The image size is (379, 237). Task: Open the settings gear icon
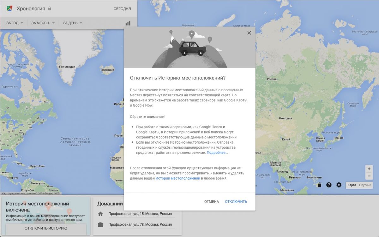pos(339,185)
